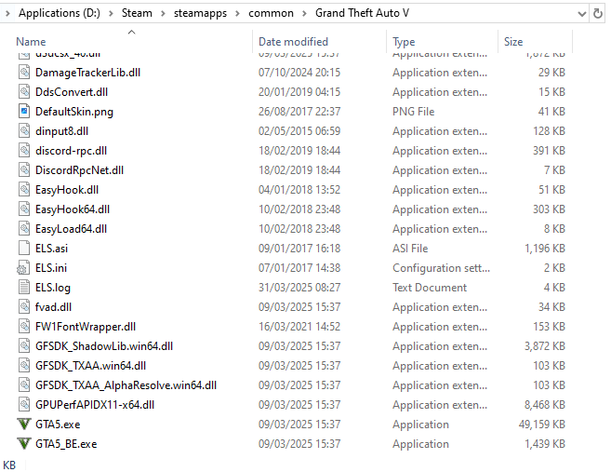Viewport: 611px width, 472px height.
Task: Click ELS.log date 31/03/2025 08:27
Action: 299,288
